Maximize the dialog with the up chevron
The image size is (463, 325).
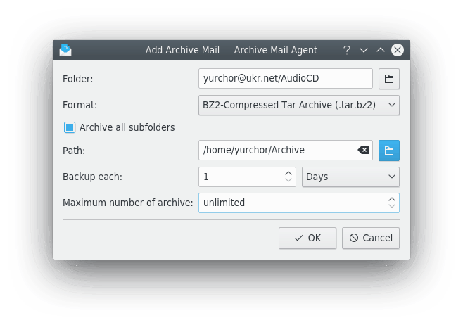(x=381, y=50)
